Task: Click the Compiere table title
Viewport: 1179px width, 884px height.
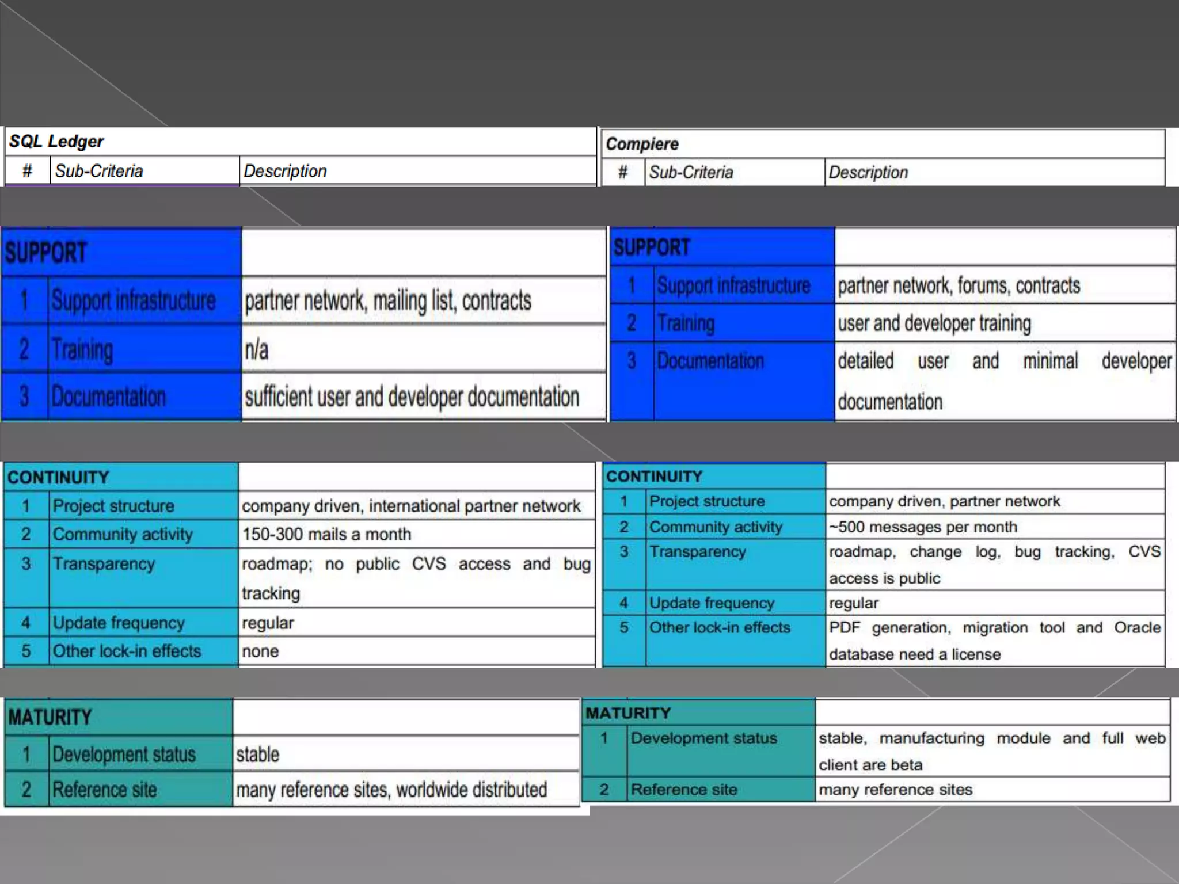Action: point(642,144)
